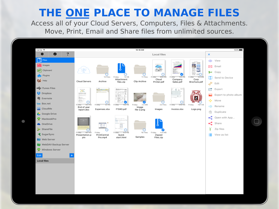The image size is (279, 209).
Task: Choose Rename from the actions panel
Action: 220,106
